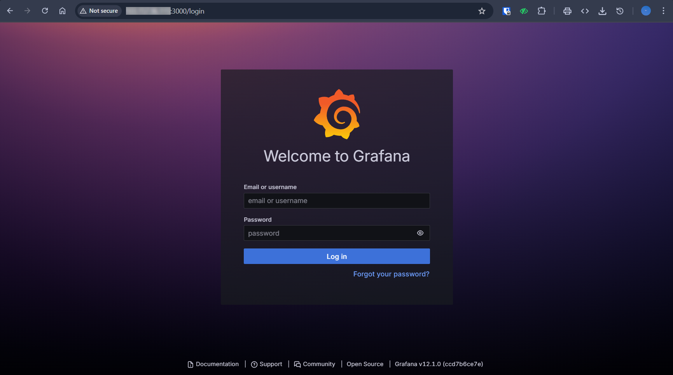Open browser downloads icon

click(x=602, y=11)
